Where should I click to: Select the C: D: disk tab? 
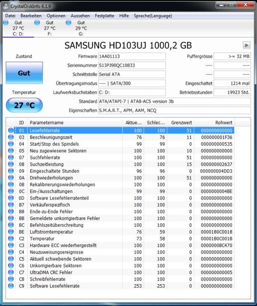(18, 28)
